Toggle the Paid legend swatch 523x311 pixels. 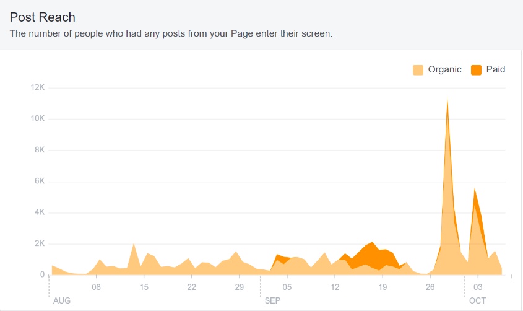tap(476, 70)
